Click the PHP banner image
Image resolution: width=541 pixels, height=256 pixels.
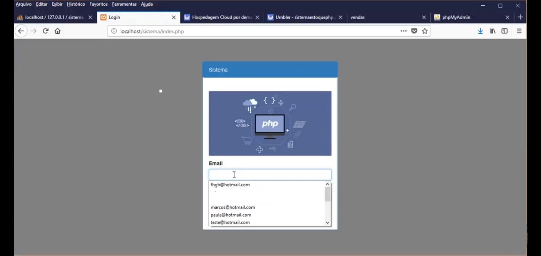tap(270, 123)
